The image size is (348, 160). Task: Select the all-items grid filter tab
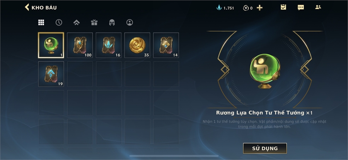(41, 22)
